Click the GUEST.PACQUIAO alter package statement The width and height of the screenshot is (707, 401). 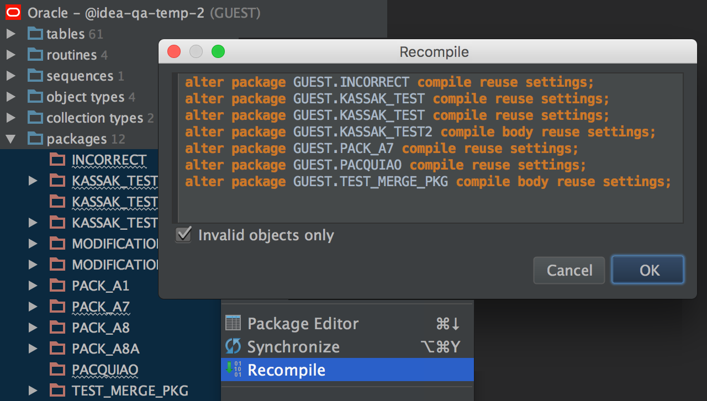(386, 165)
